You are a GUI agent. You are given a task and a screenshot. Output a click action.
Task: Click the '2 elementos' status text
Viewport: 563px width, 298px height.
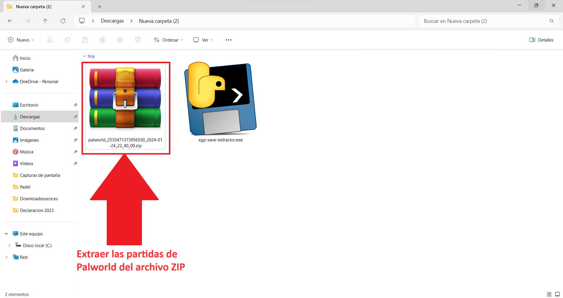[x=17, y=294]
